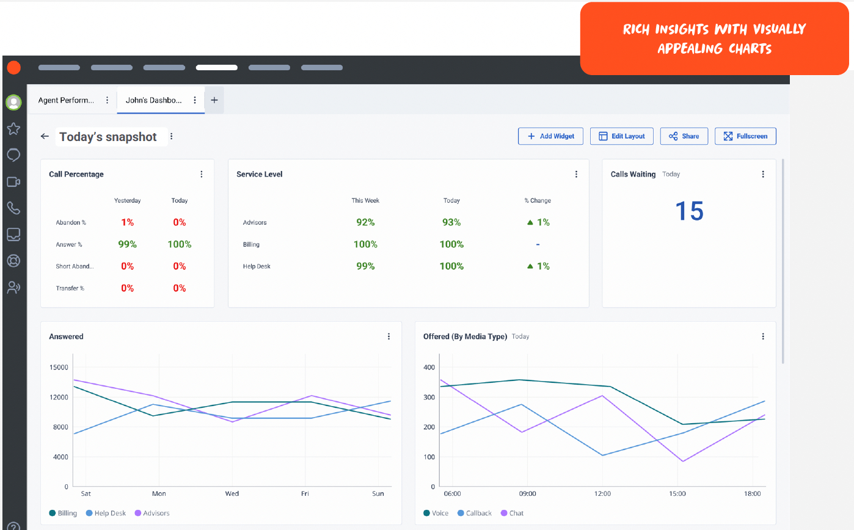Image resolution: width=854 pixels, height=530 pixels.
Task: Open the favorites star icon in sidebar
Action: [x=13, y=129]
